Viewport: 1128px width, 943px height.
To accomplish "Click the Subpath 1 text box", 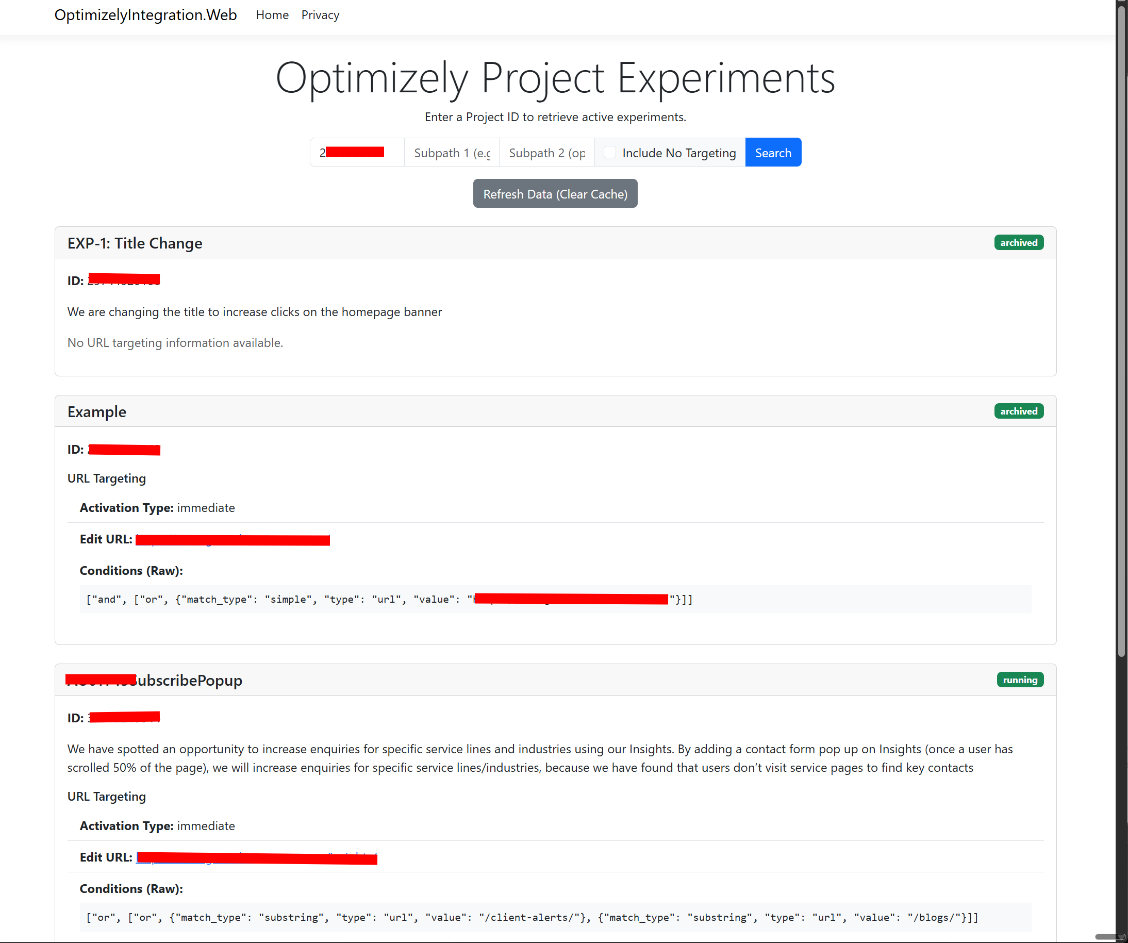I will (452, 153).
